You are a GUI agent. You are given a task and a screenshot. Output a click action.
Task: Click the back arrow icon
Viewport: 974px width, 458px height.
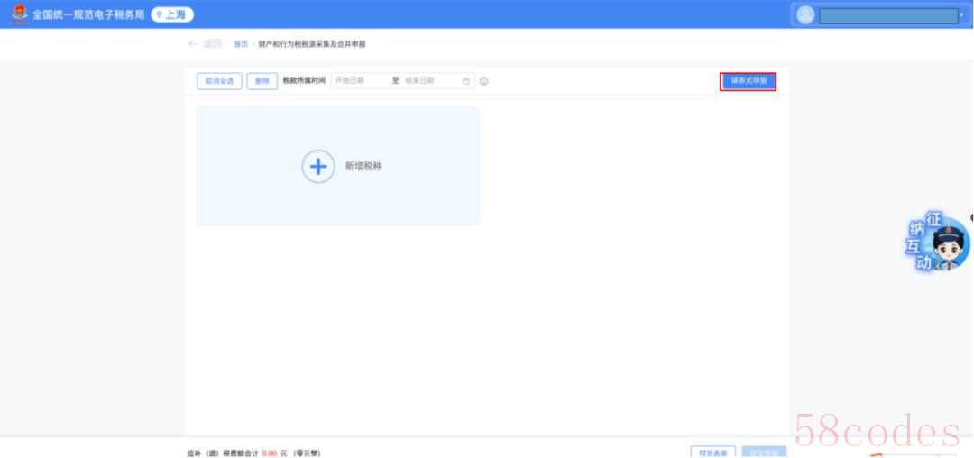pos(190,44)
